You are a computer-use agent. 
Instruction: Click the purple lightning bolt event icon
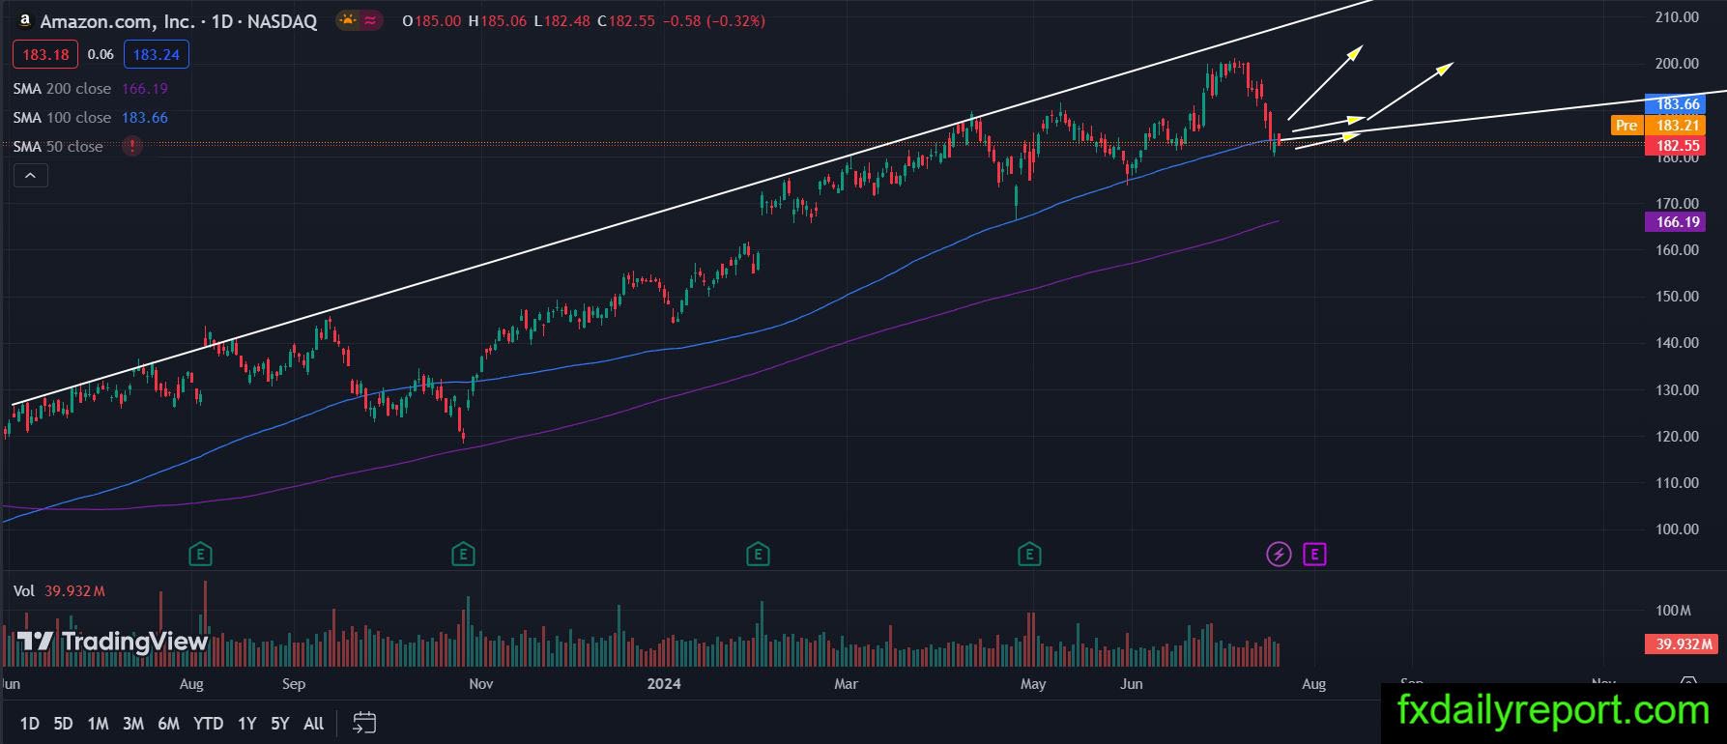pos(1279,555)
